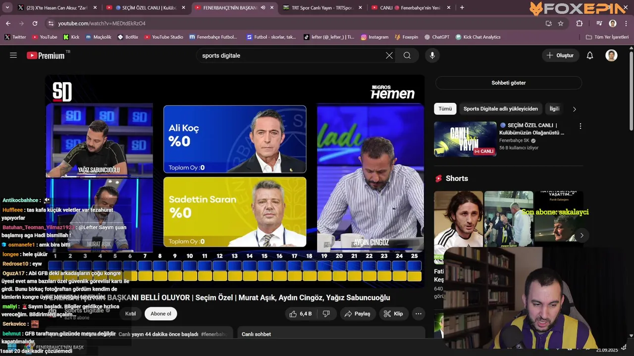This screenshot has width=634, height=356.
Task: Open the Fenerbahçe SK channel link
Action: tap(514, 140)
